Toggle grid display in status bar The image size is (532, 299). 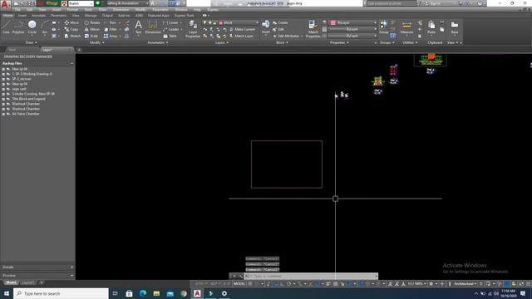tap(250, 283)
